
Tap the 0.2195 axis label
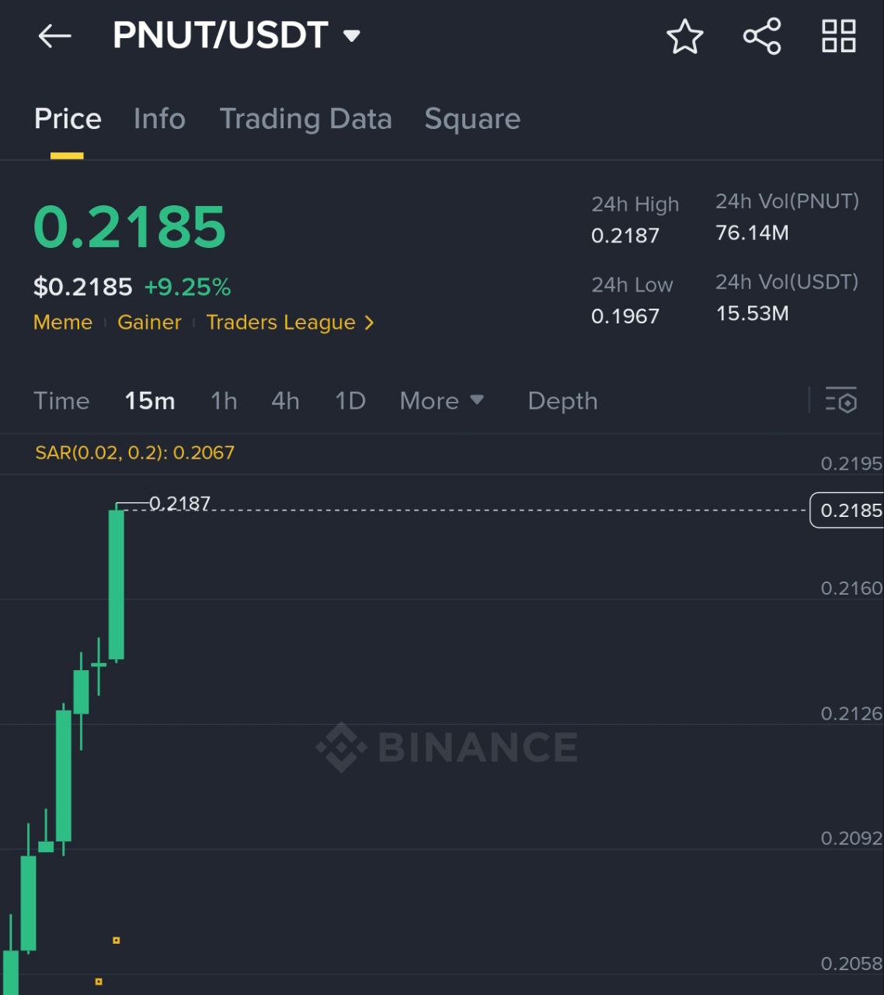[851, 463]
